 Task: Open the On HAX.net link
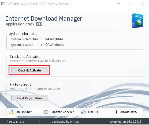tap(24, 112)
